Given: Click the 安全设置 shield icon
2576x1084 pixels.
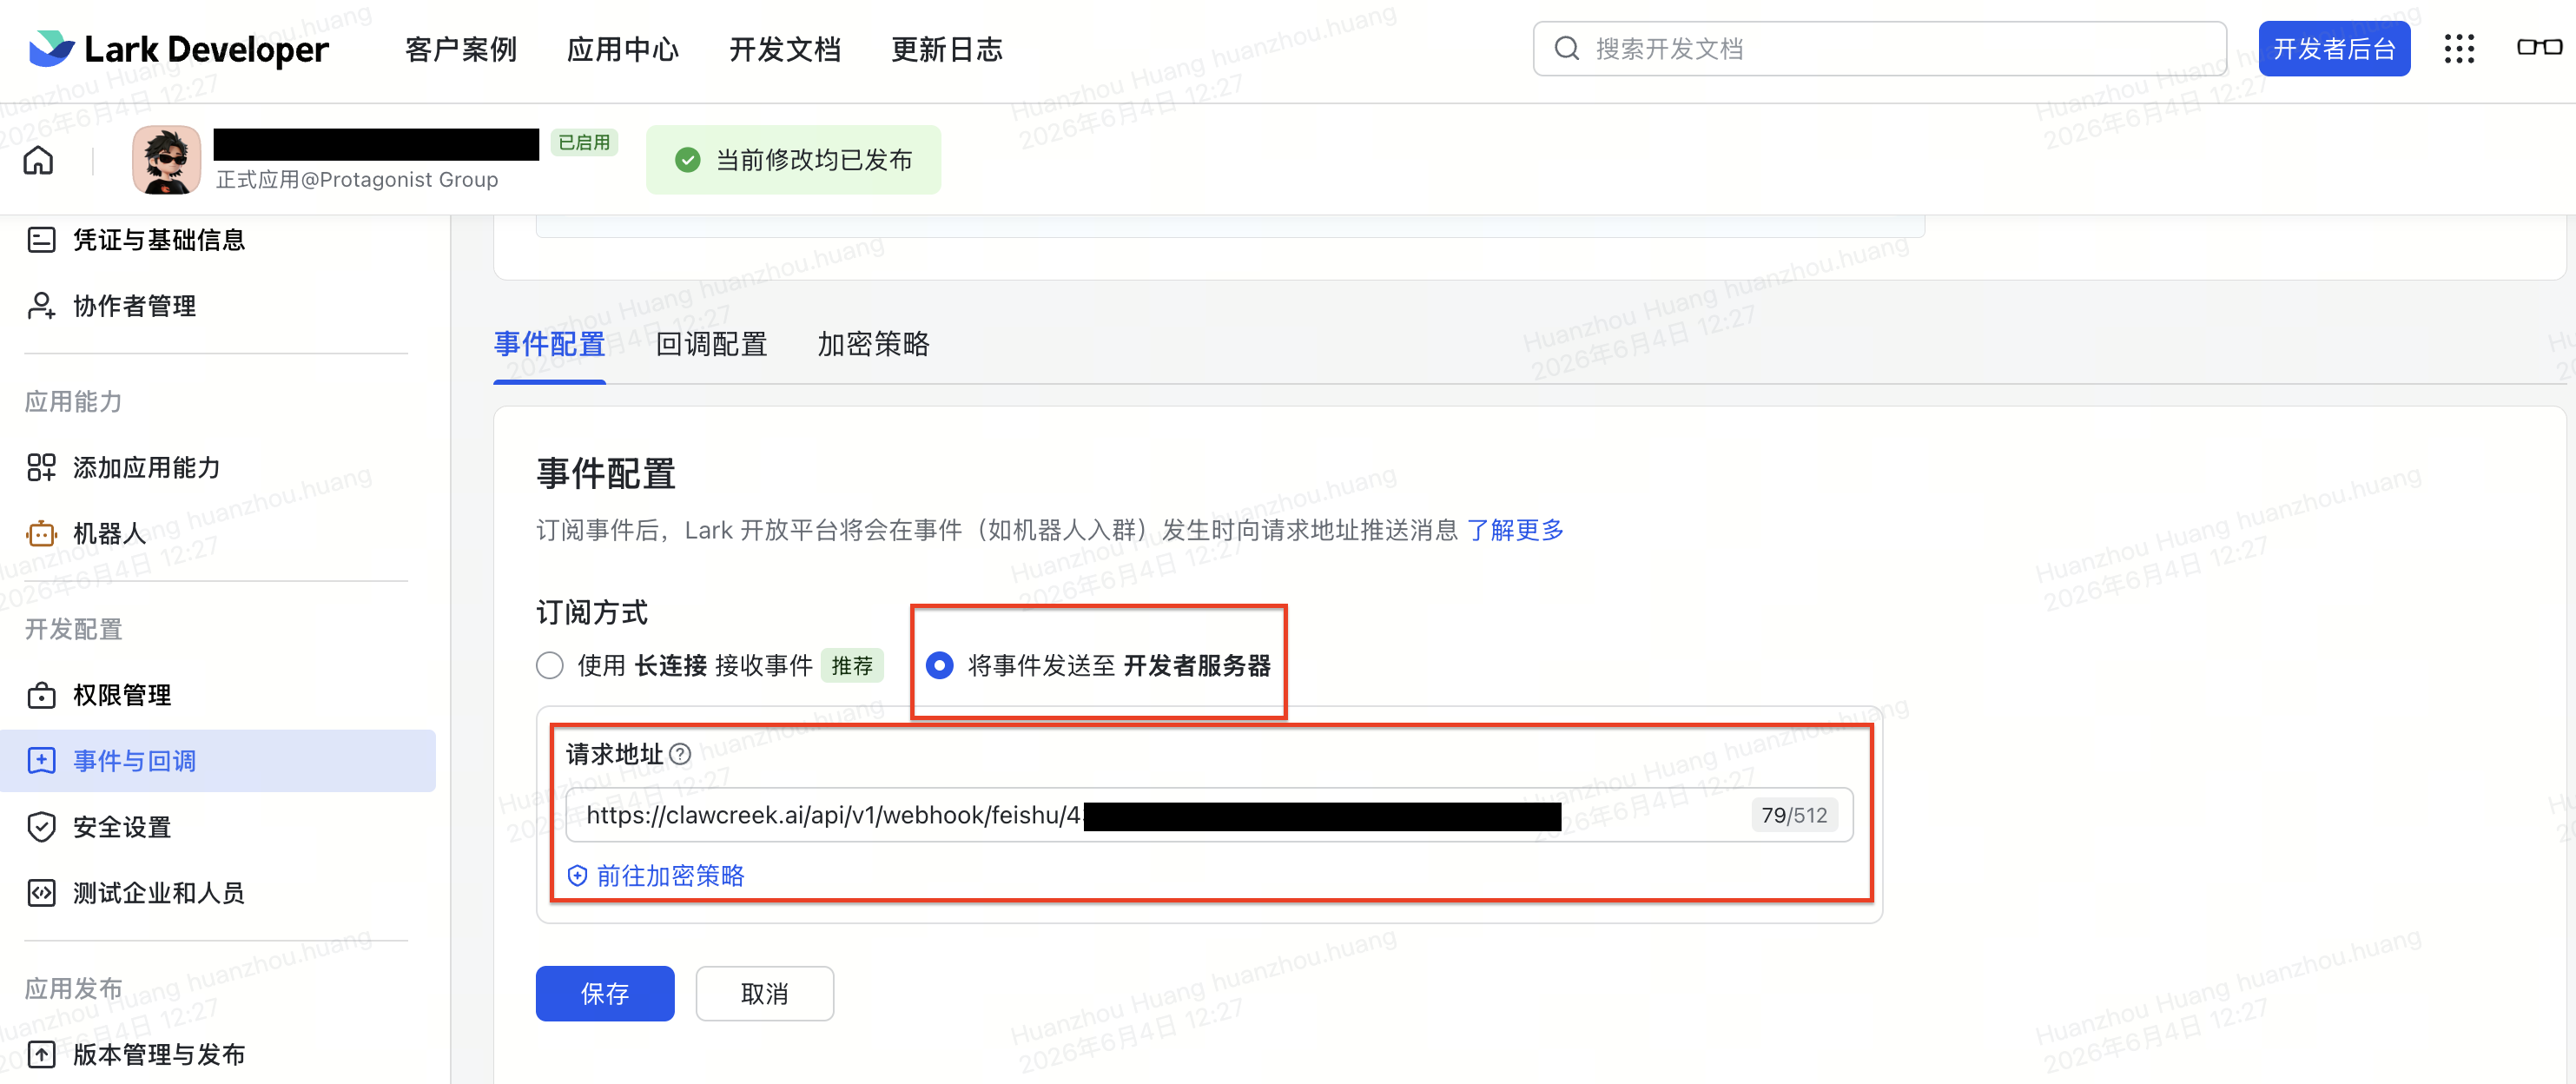Looking at the screenshot, I should coord(41,827).
